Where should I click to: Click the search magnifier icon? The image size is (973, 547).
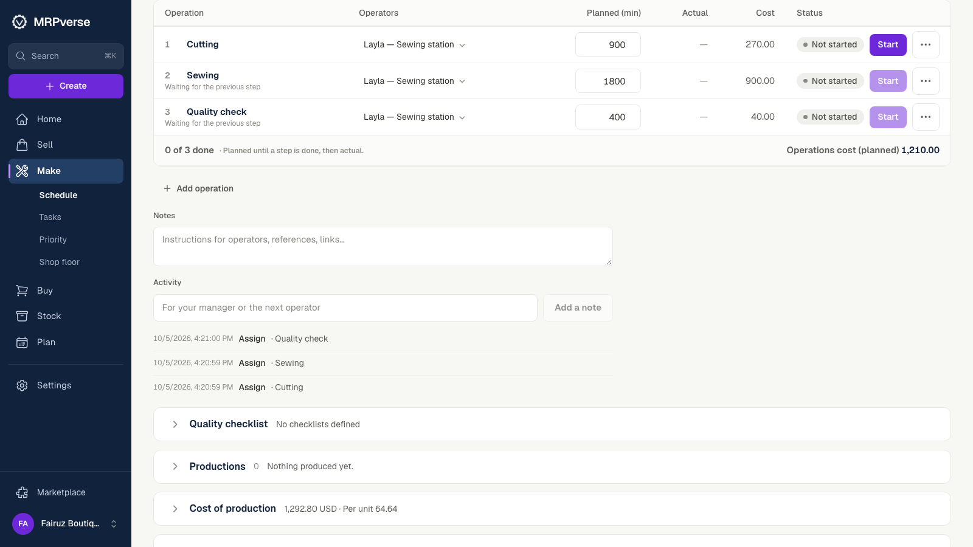pos(21,56)
